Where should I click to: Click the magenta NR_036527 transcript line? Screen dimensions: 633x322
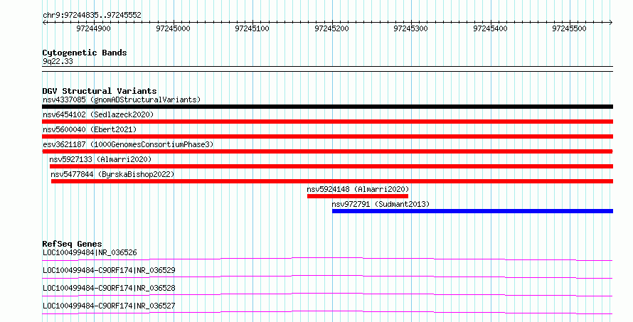point(327,312)
